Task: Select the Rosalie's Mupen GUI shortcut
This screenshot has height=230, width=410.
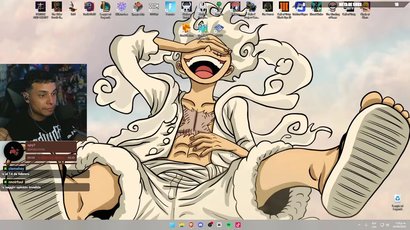Action: pos(203,32)
